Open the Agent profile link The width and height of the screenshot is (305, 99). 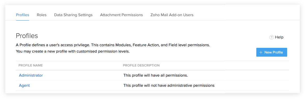[x=24, y=85]
